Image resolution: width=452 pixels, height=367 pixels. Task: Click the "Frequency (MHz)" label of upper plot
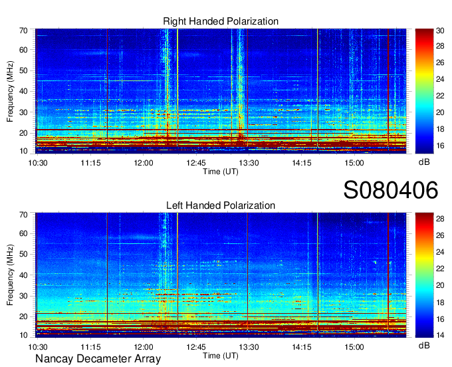pyautogui.click(x=10, y=91)
